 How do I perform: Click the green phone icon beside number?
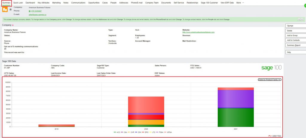[30, 11]
